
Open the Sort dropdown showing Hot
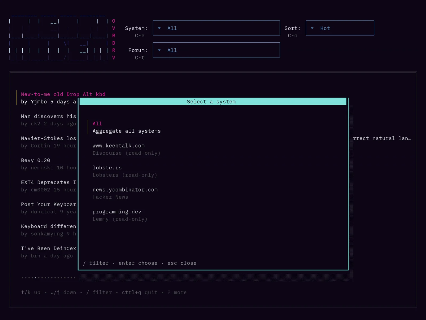click(x=340, y=28)
